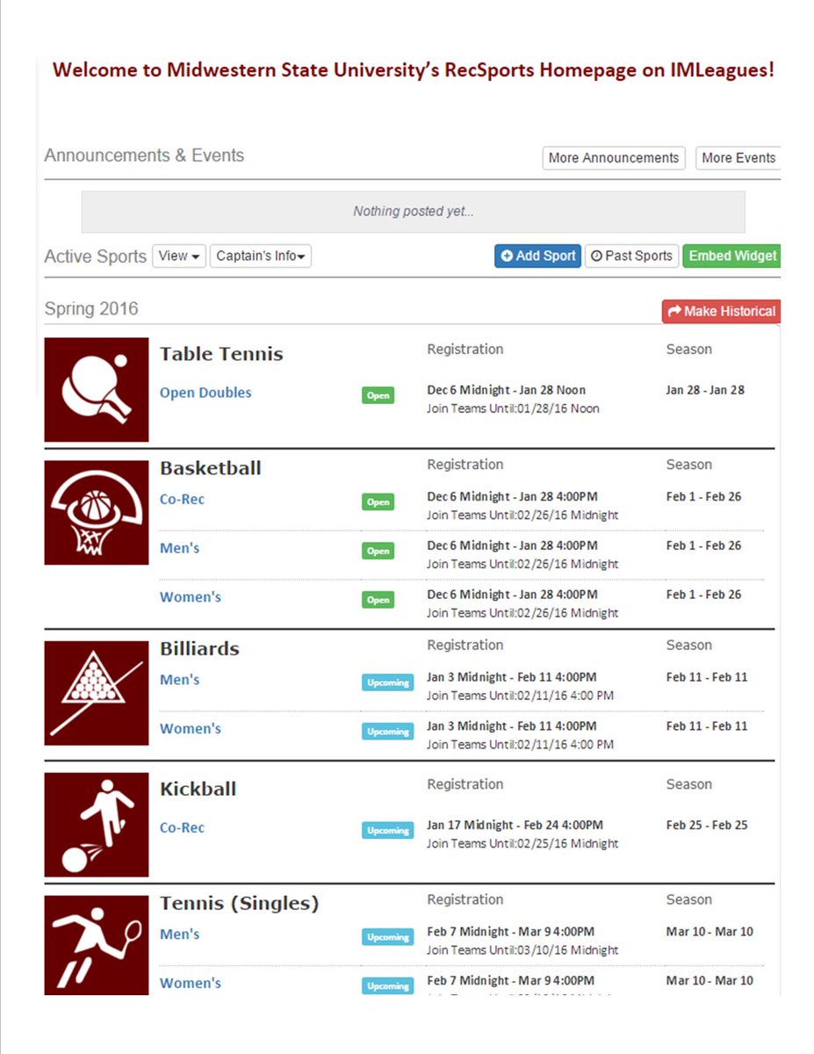Click the Tennis Singles player icon
The height and width of the screenshot is (1054, 814).
pyautogui.click(x=97, y=945)
